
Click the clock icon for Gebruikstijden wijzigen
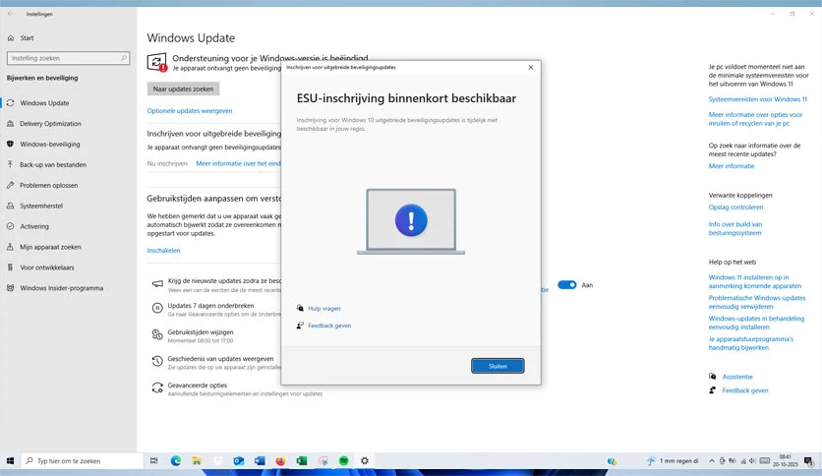(x=157, y=334)
